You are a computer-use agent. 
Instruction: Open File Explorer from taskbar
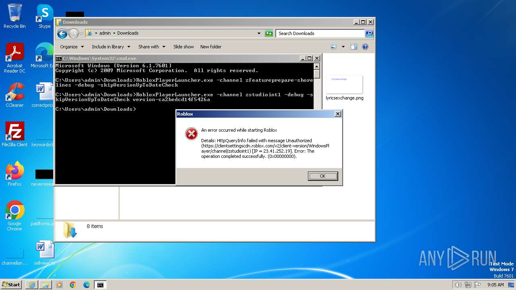[46, 285]
